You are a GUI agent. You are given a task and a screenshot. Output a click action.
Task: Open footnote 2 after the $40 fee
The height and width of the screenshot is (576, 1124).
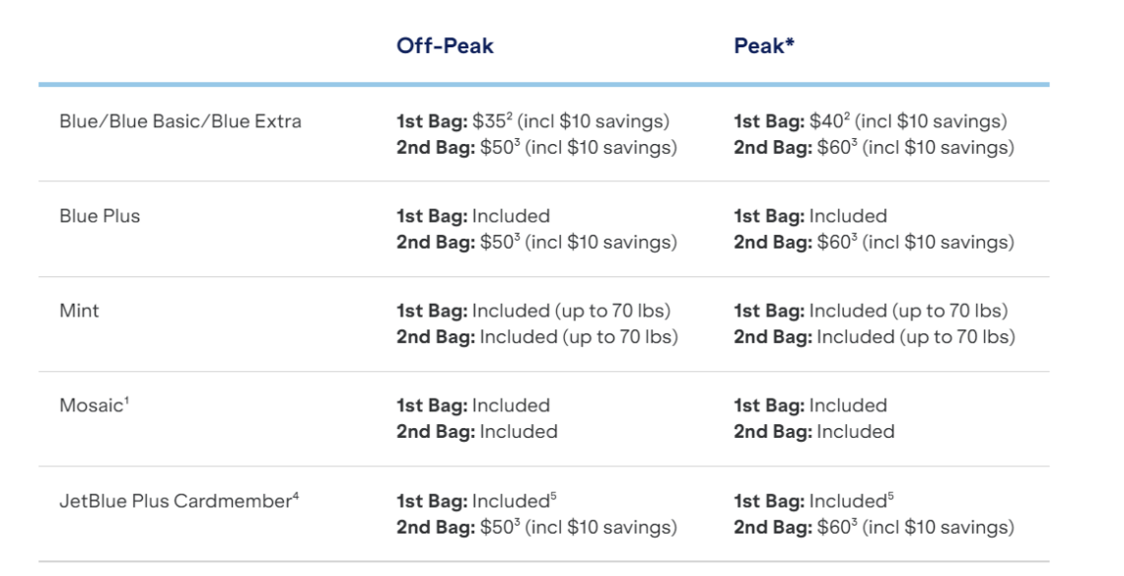[x=835, y=117]
